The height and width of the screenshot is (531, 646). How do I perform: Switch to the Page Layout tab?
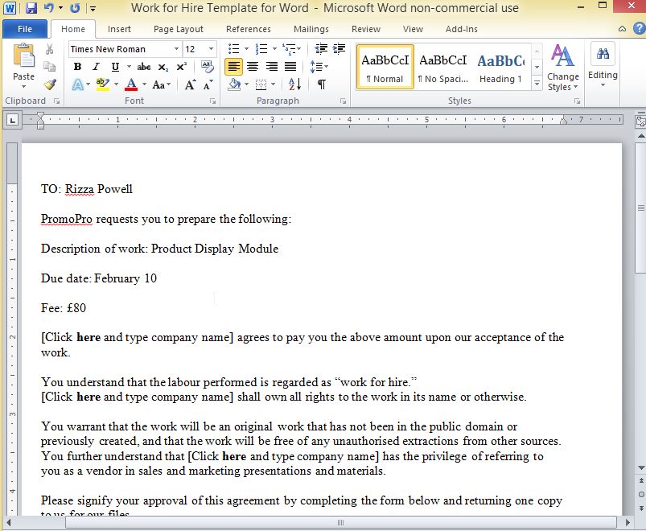pos(178,29)
